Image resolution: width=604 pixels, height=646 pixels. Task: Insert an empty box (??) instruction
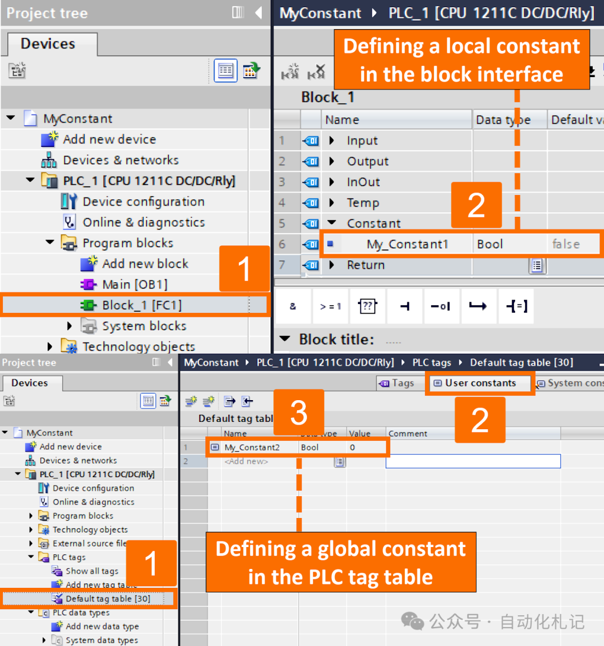tap(367, 306)
